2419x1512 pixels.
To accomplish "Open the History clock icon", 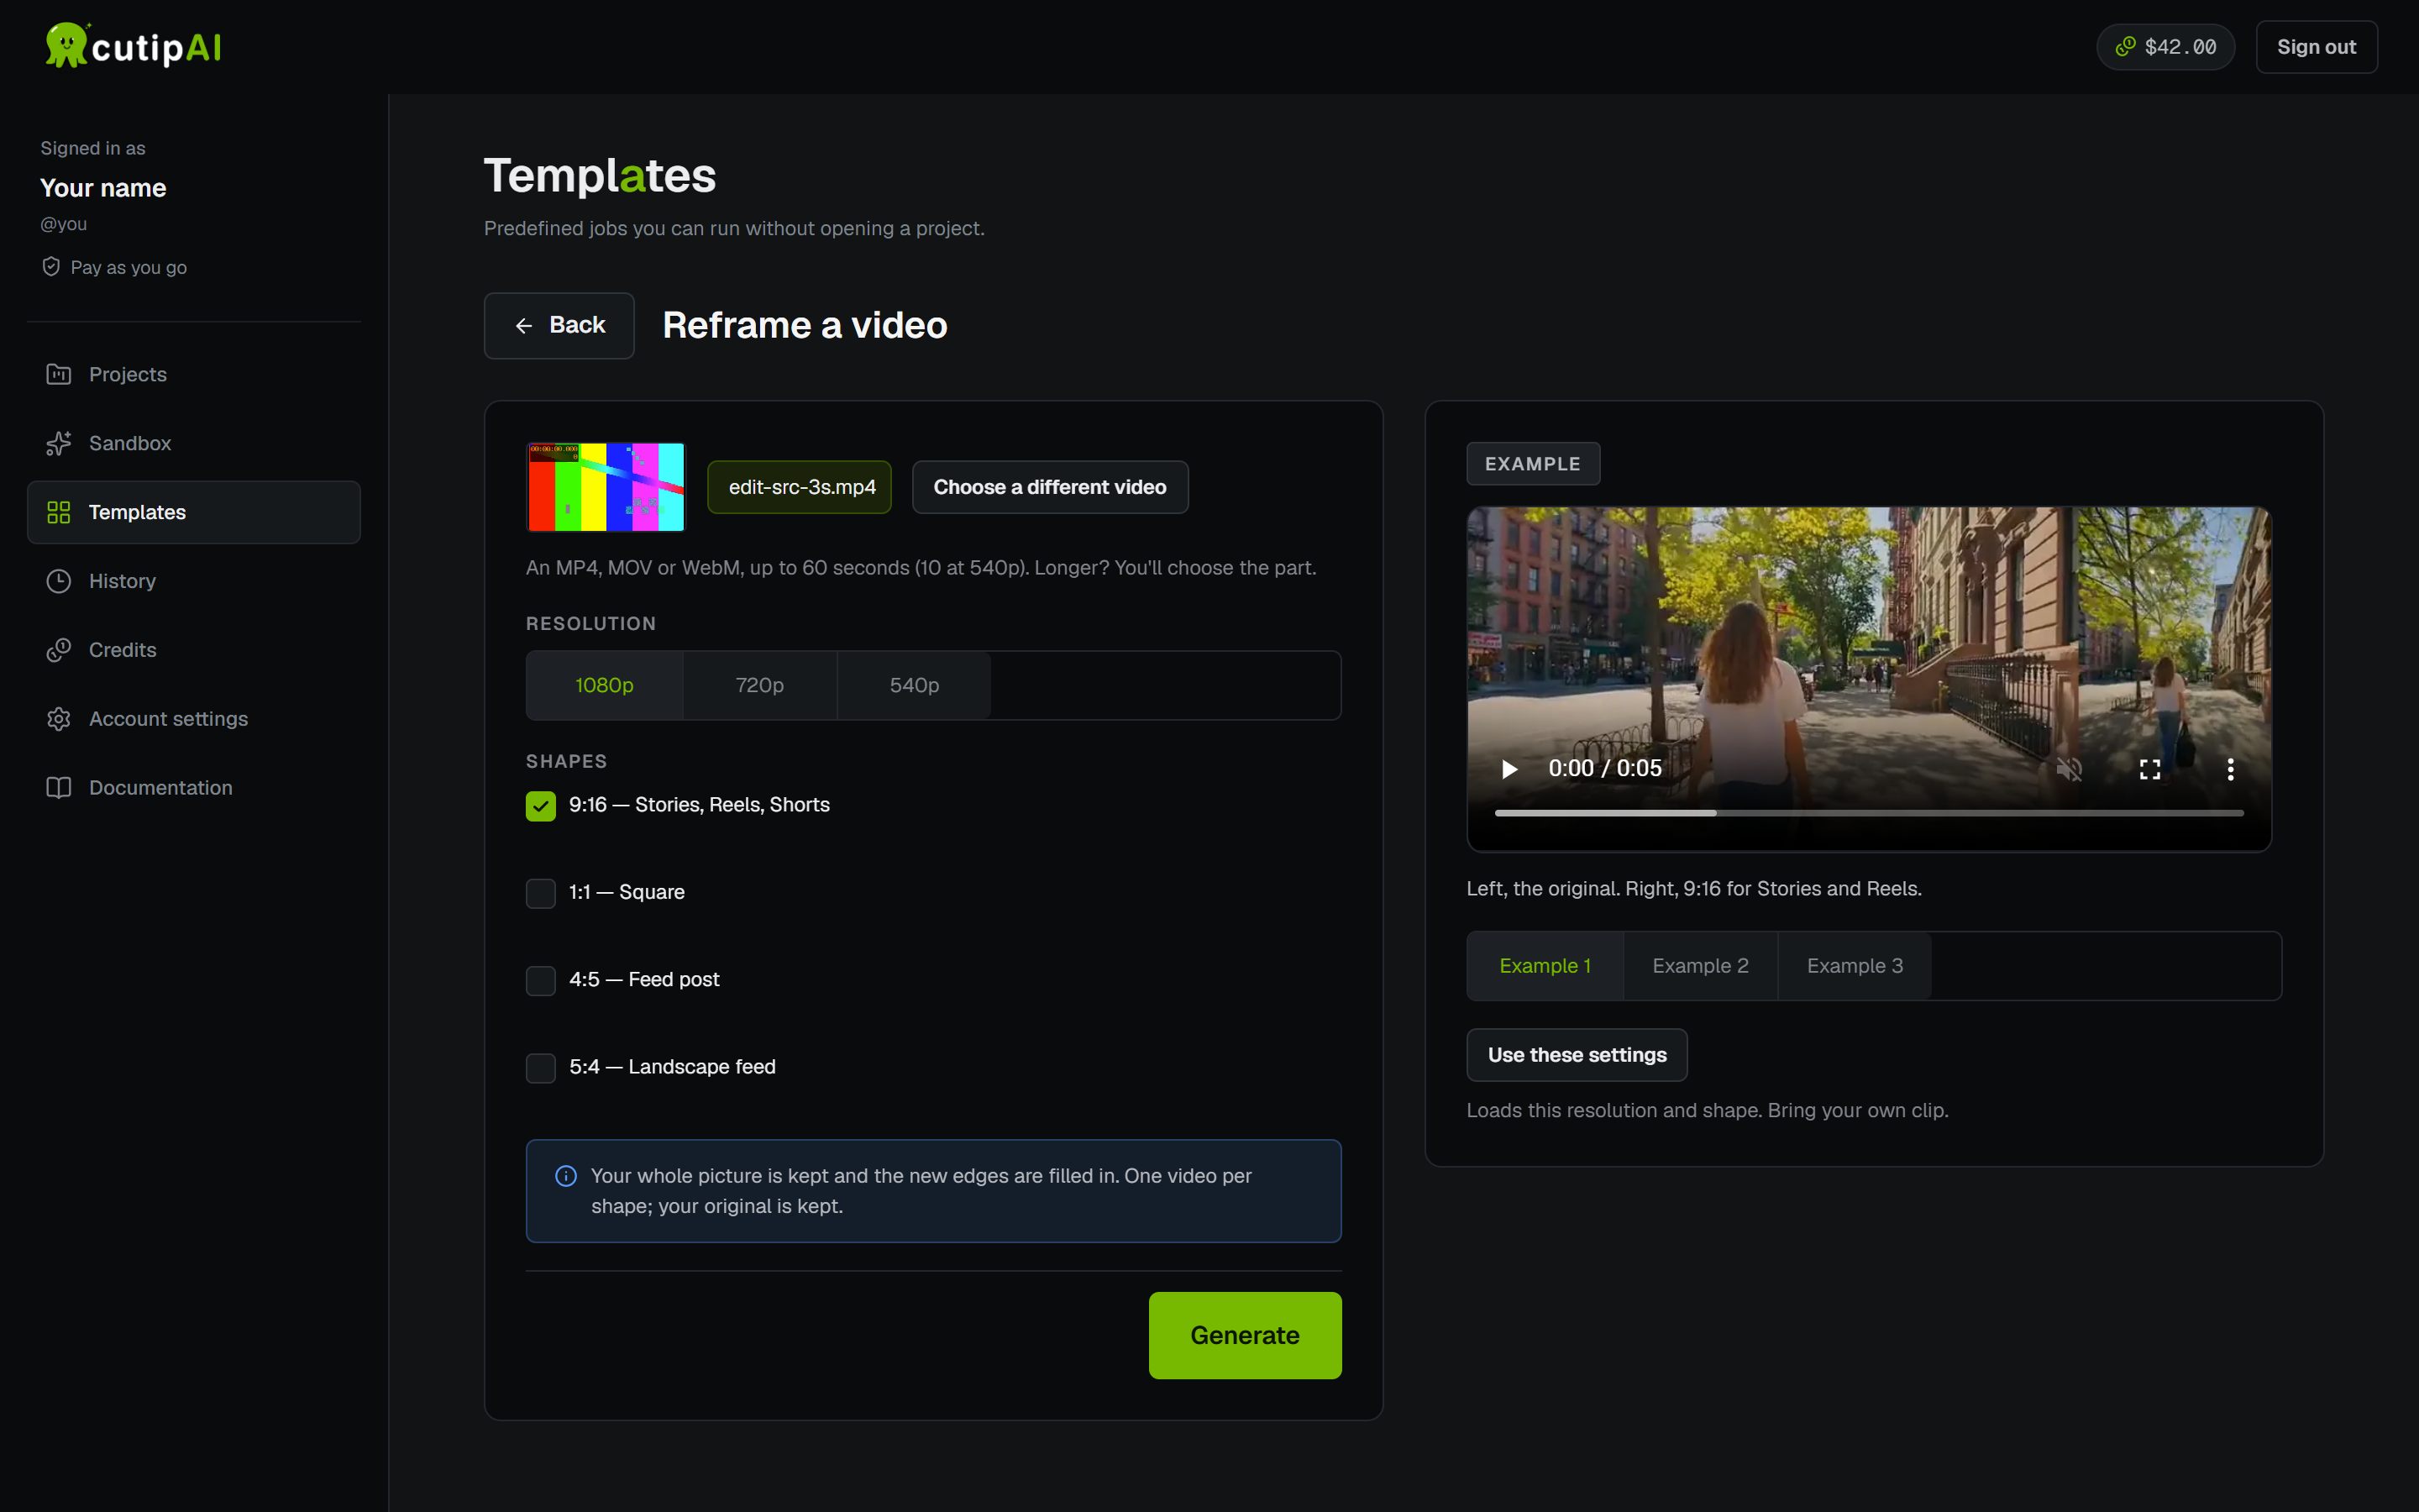I will (x=59, y=581).
